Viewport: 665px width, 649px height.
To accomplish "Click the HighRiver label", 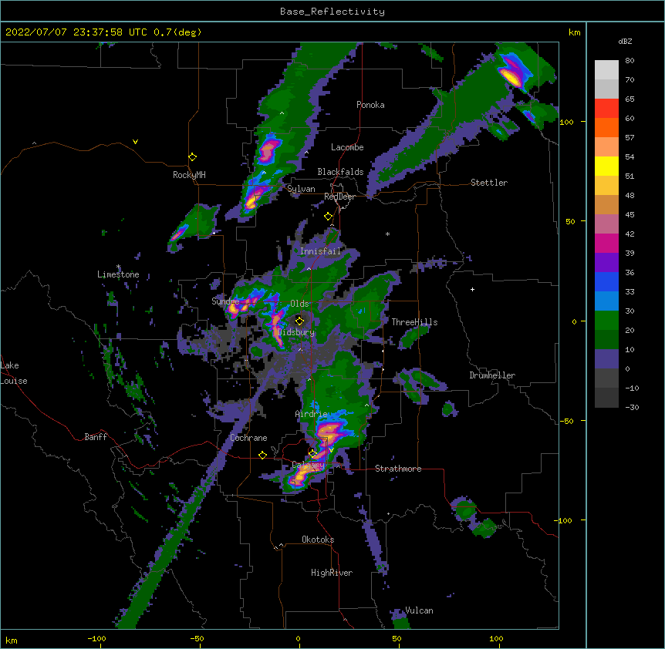I will [x=332, y=573].
